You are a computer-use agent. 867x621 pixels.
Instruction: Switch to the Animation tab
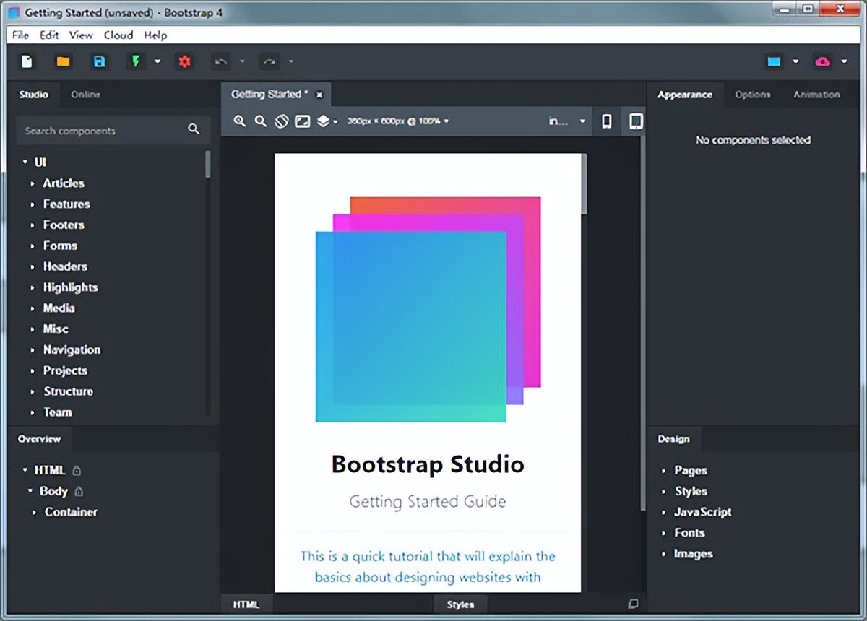tap(816, 95)
